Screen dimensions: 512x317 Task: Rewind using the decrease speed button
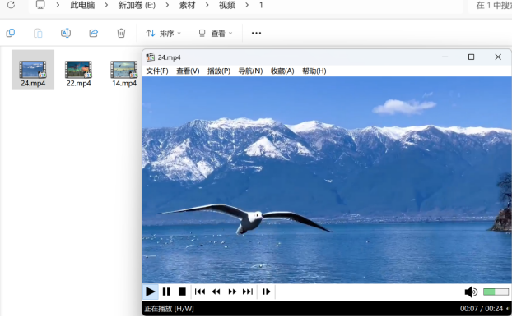tap(216, 292)
